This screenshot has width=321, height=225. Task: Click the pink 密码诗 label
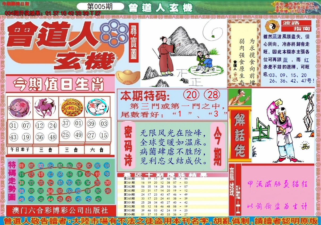pyautogui.click(x=128, y=146)
